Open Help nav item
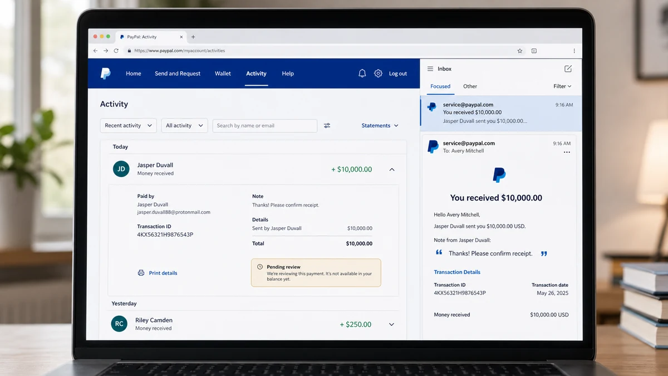 pos(288,74)
